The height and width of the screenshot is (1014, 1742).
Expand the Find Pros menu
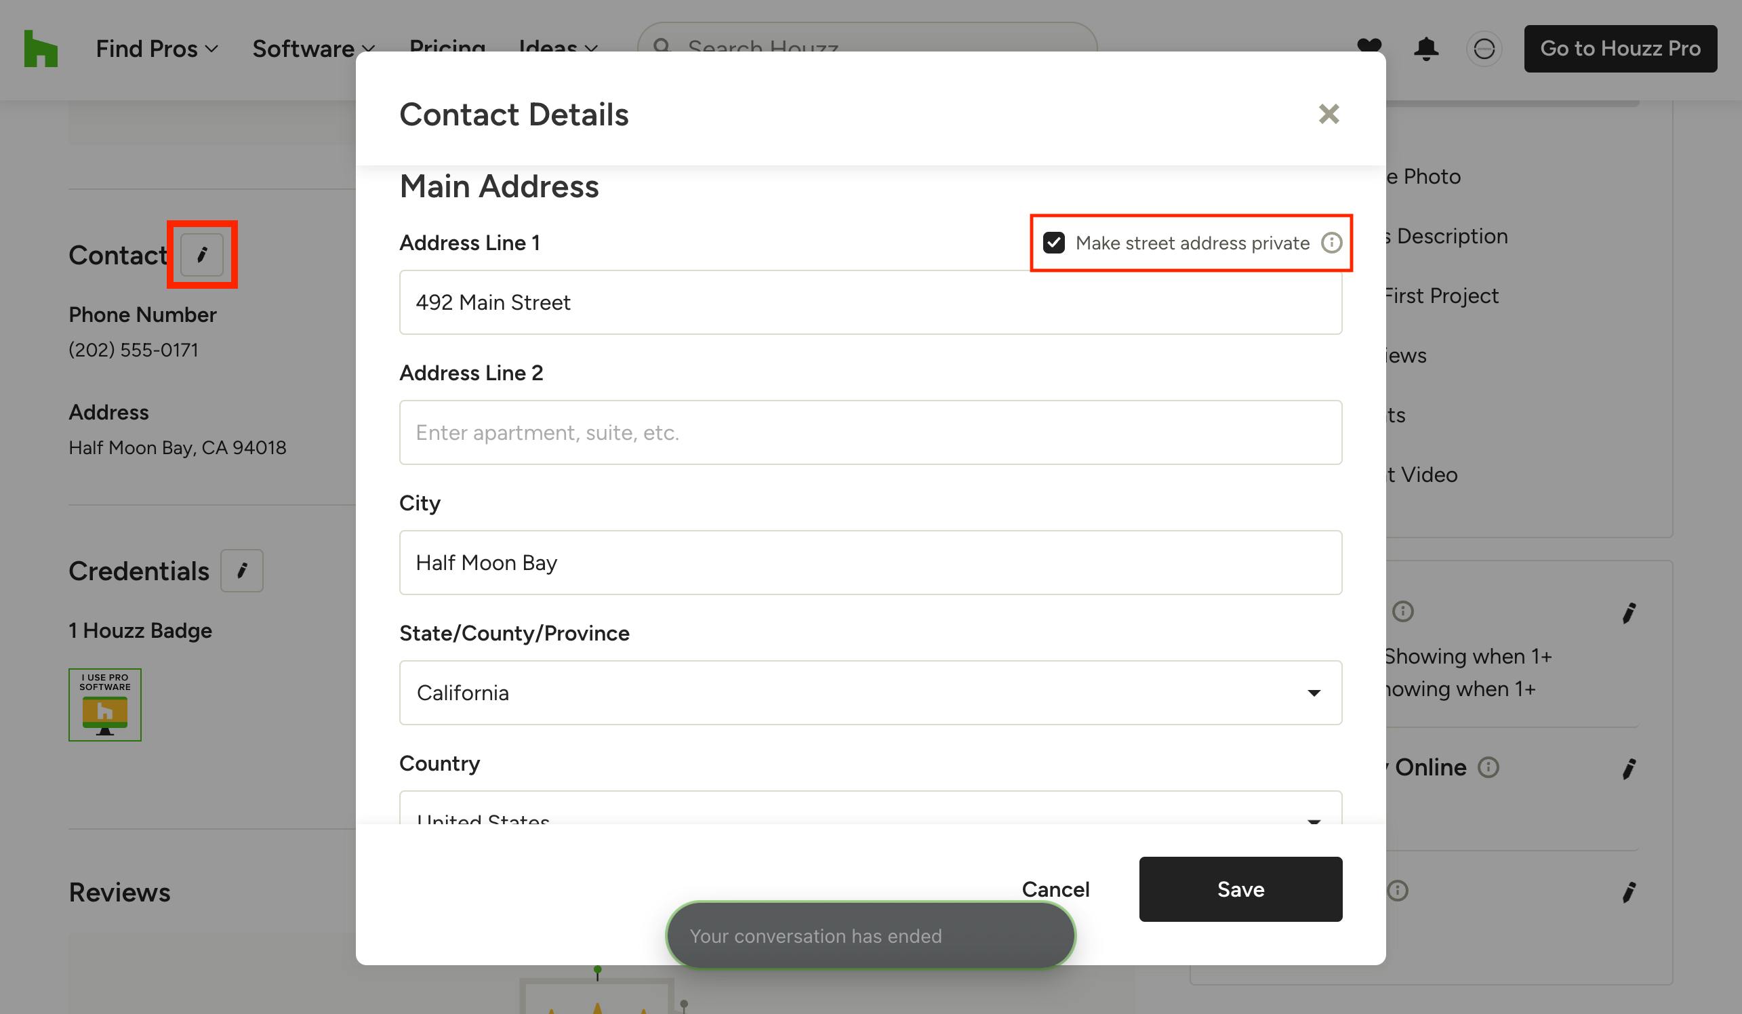(x=157, y=49)
